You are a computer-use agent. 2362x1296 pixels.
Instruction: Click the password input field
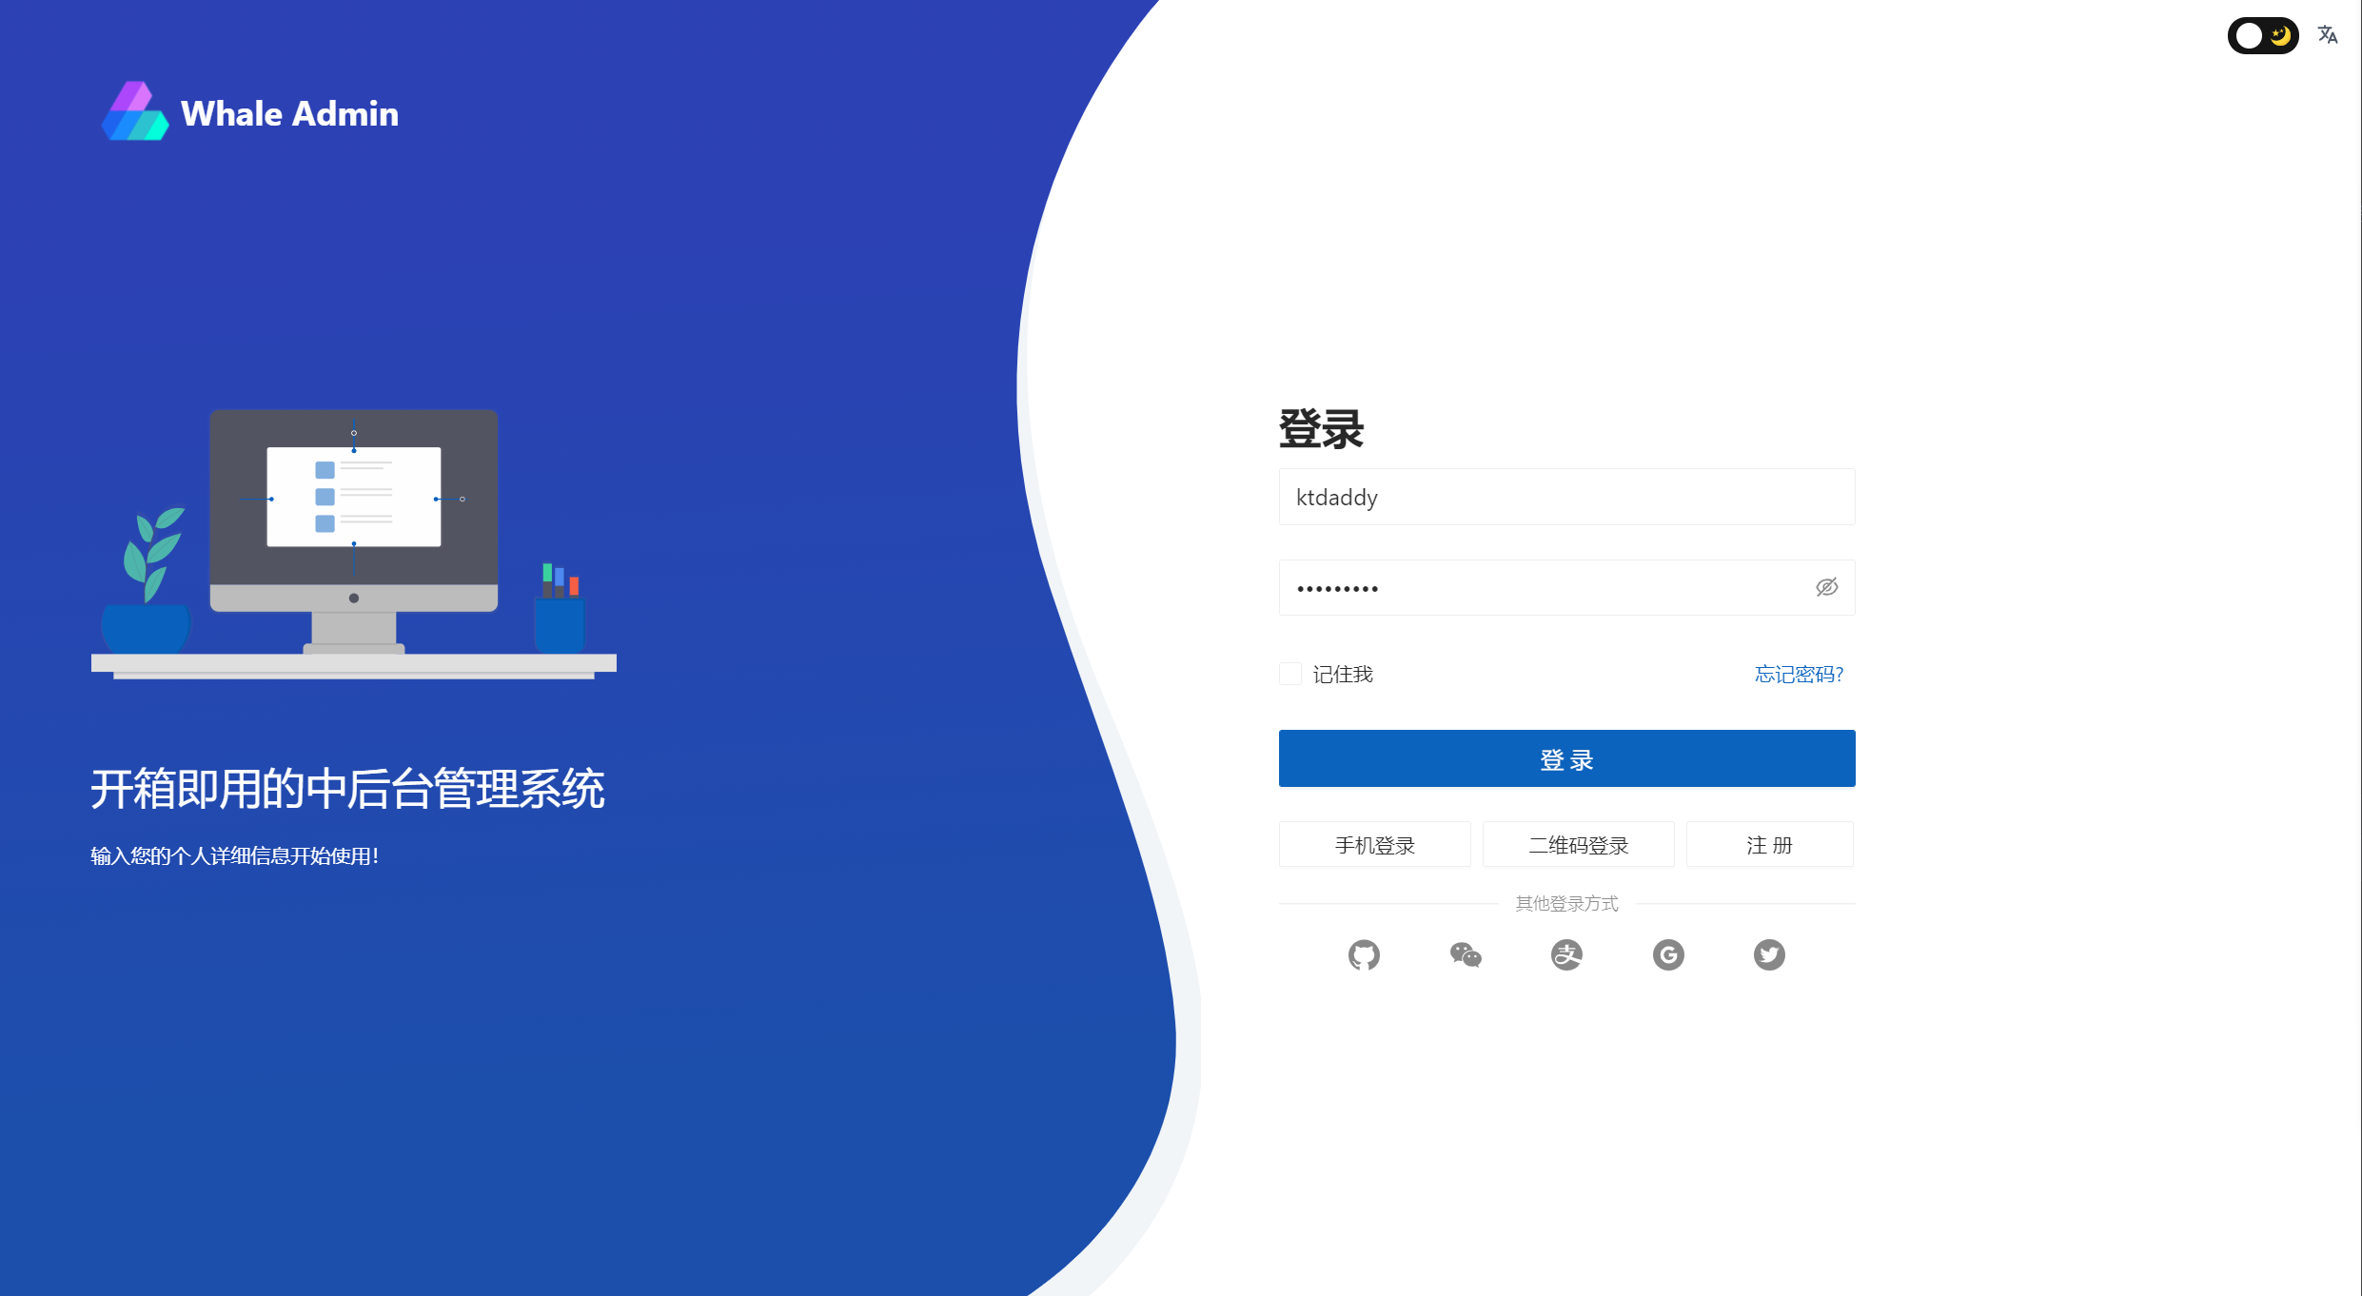point(1569,586)
